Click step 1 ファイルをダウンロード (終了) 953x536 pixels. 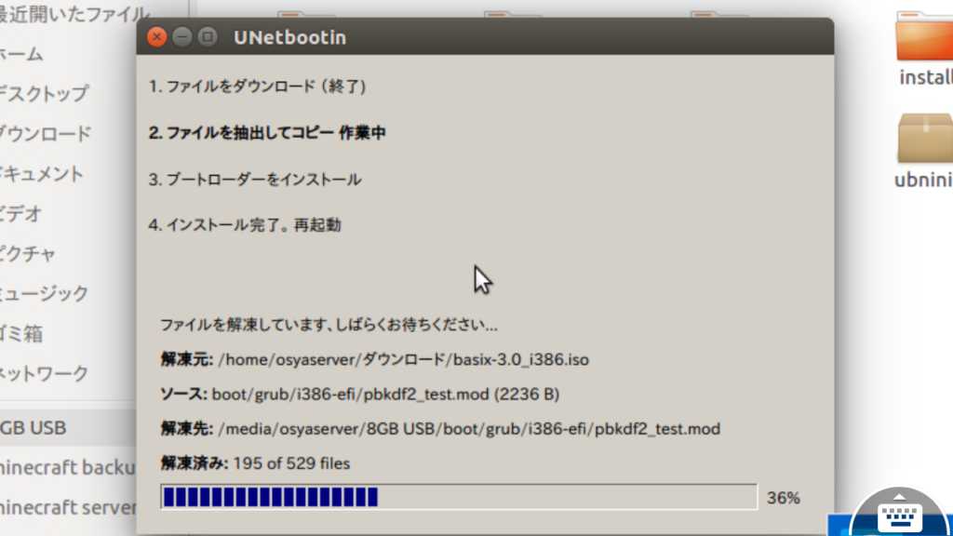(x=257, y=87)
